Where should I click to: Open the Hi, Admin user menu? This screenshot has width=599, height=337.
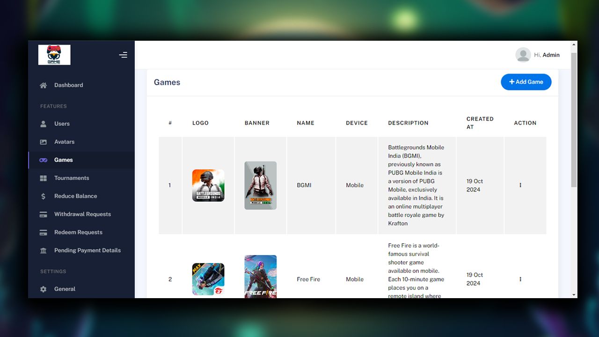tap(537, 55)
